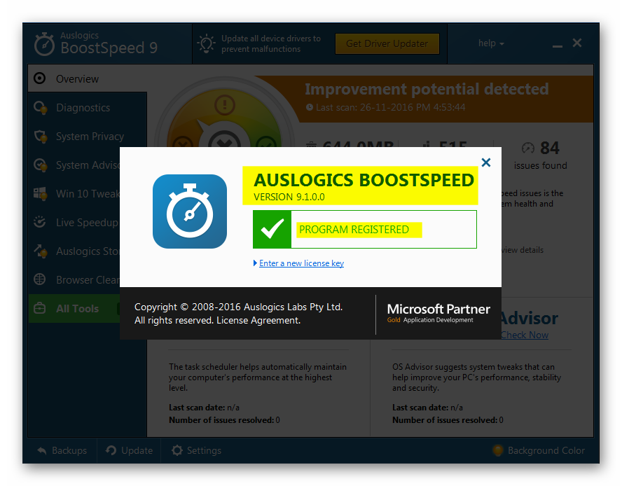Click the OS Advisor description text
Screen dimensions: 622x486
[x=477, y=377]
